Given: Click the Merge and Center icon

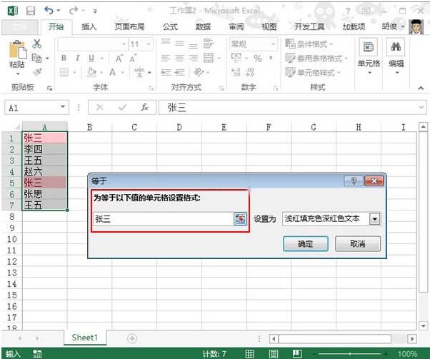Looking at the screenshot, I should [209, 58].
